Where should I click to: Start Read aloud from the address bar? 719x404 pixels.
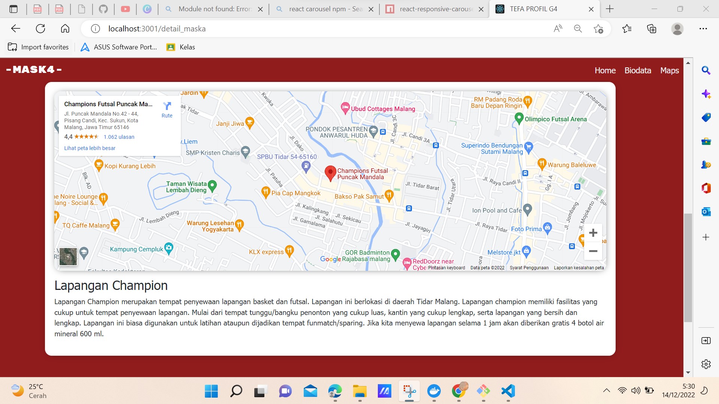tap(558, 28)
